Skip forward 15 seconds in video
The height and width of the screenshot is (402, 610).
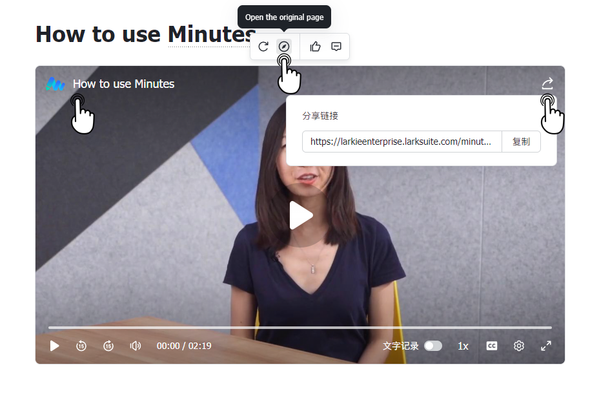point(108,346)
